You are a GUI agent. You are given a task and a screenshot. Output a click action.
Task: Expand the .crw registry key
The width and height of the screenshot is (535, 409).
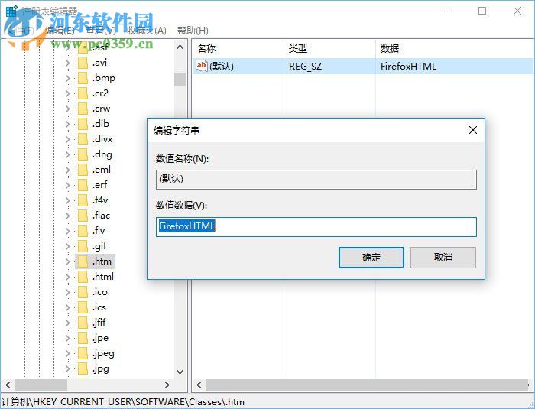coord(67,109)
